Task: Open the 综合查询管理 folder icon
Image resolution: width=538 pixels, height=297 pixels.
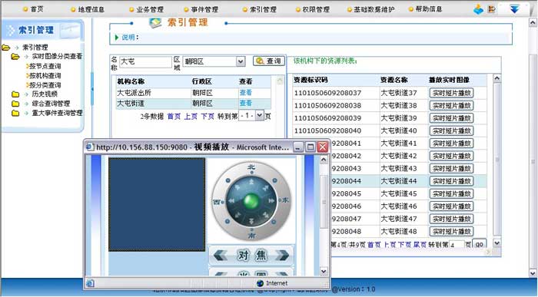Action: (15, 104)
